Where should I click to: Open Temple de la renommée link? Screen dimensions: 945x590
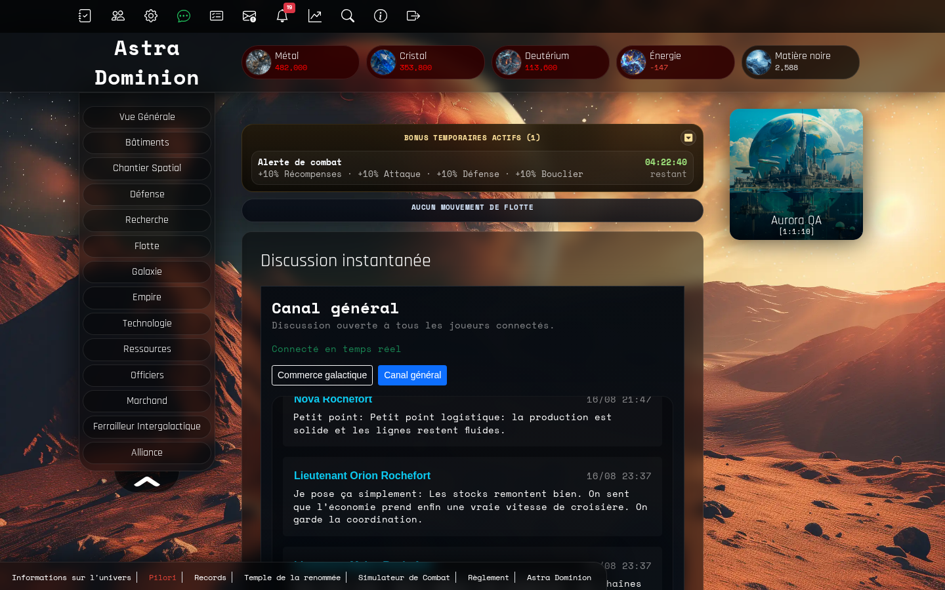click(292, 578)
